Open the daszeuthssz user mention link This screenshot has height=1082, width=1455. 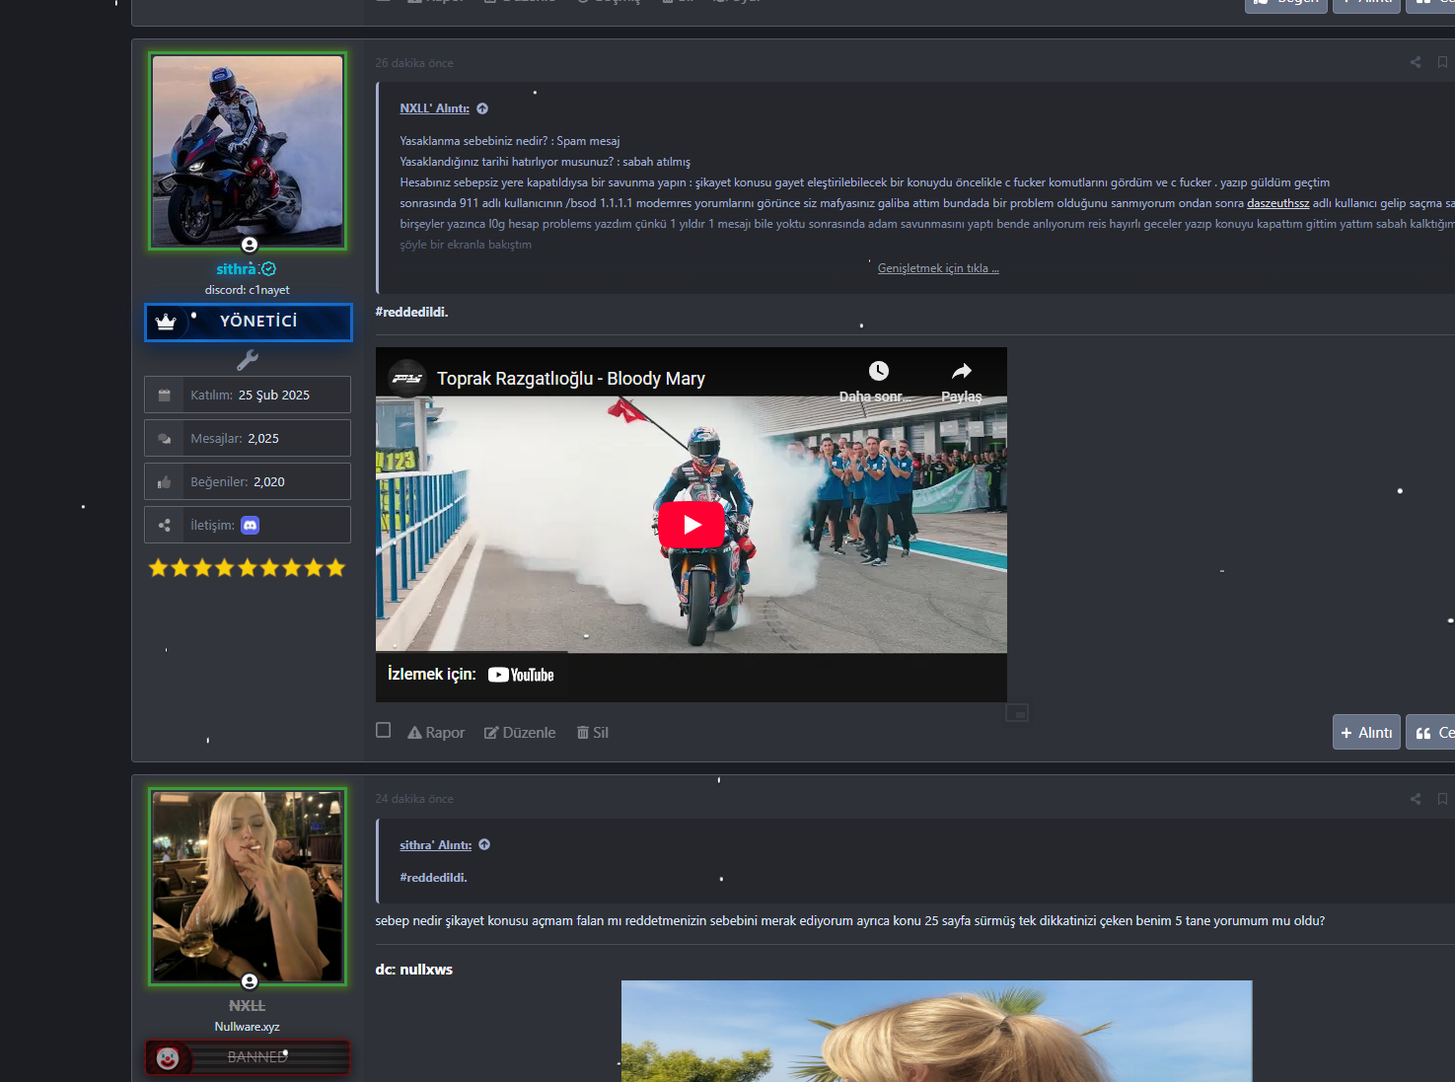[x=1278, y=203]
